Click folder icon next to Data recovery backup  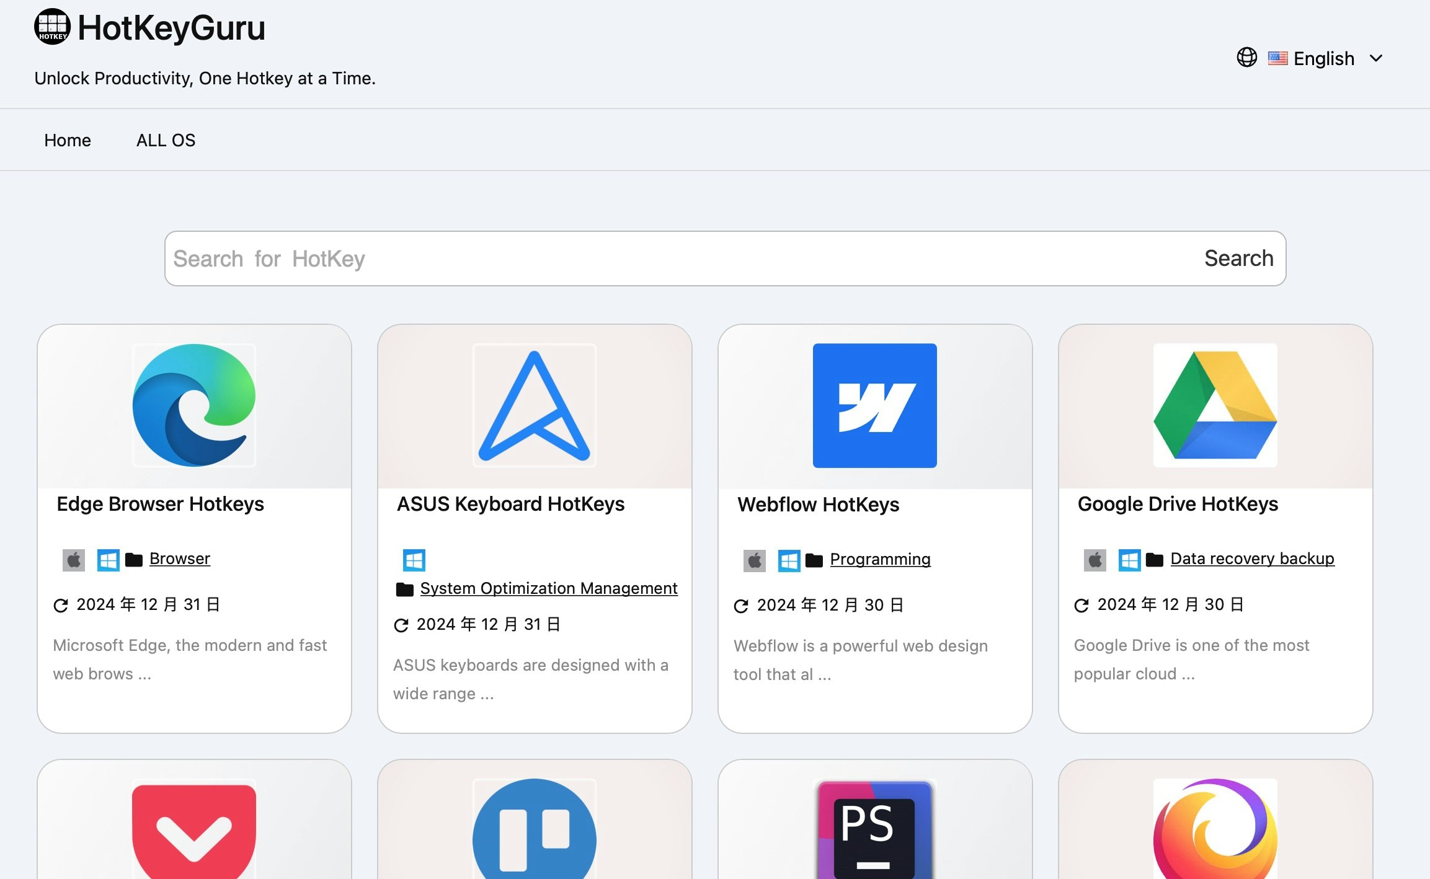click(x=1155, y=560)
